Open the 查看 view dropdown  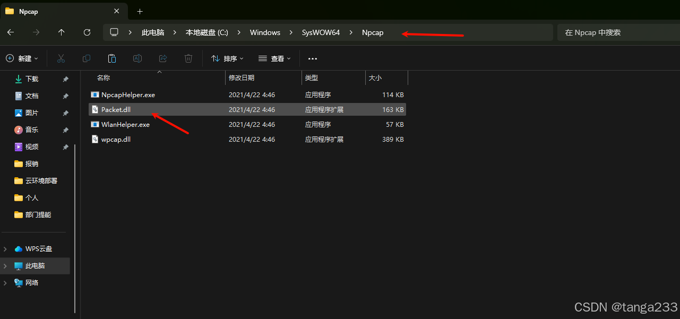[x=274, y=58]
